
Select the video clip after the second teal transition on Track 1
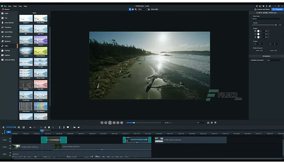pyautogui.click(x=190, y=140)
